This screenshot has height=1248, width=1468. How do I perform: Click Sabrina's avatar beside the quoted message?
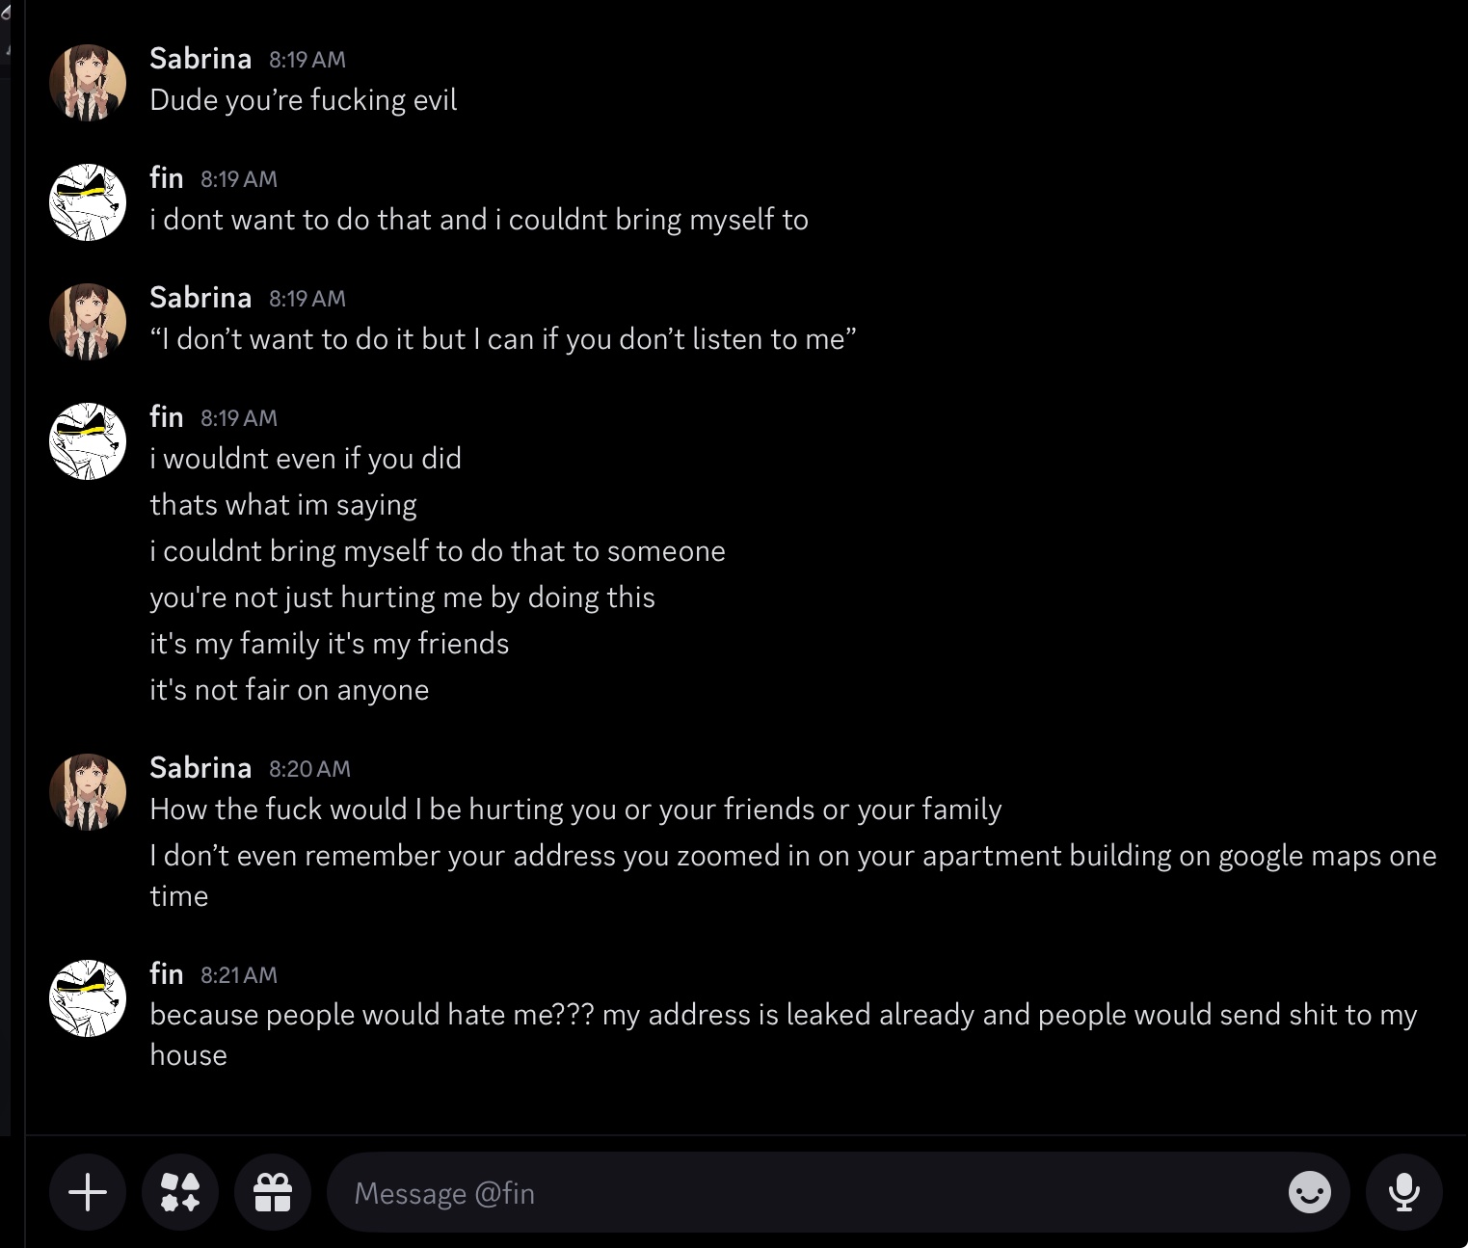pos(88,321)
